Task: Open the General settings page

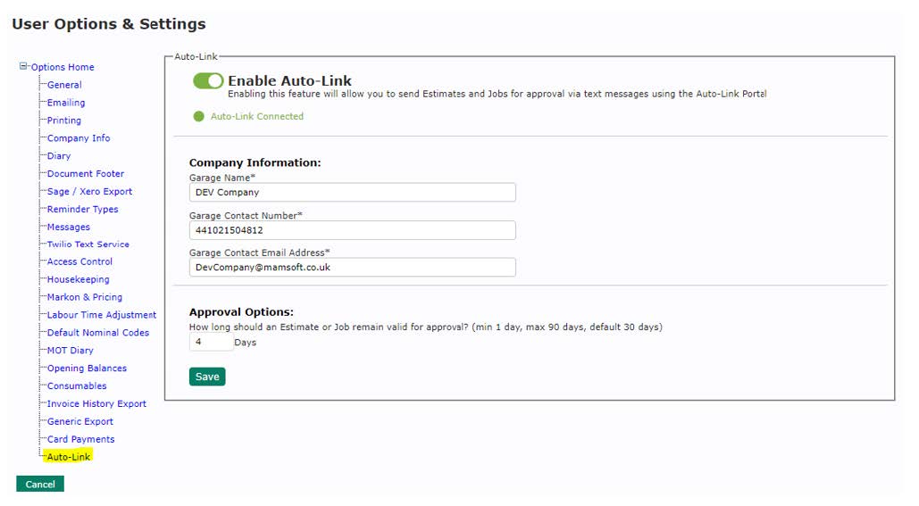Action: [64, 85]
